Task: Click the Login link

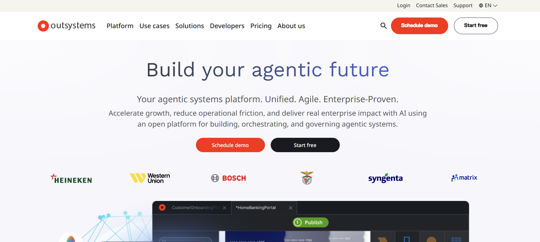Action: pos(404,5)
